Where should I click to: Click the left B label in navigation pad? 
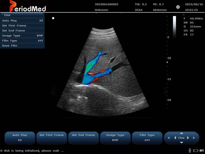(x=169, y=138)
